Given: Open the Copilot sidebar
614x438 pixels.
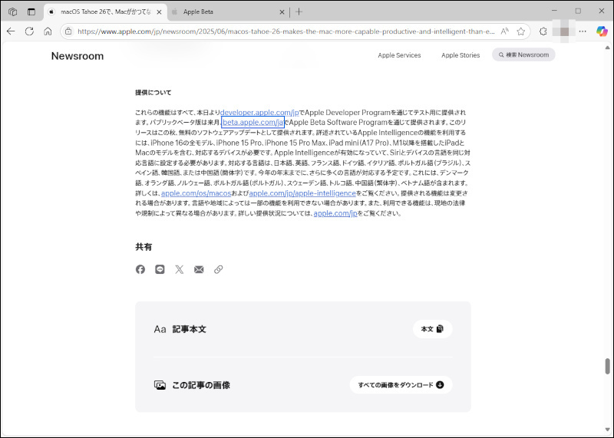Looking at the screenshot, I should point(602,31).
